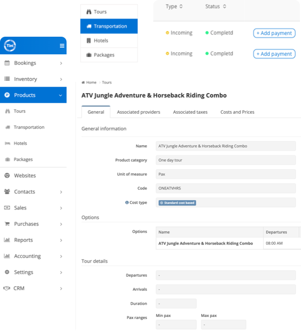Click the Purchases cart icon
301x334 pixels.
point(7,224)
